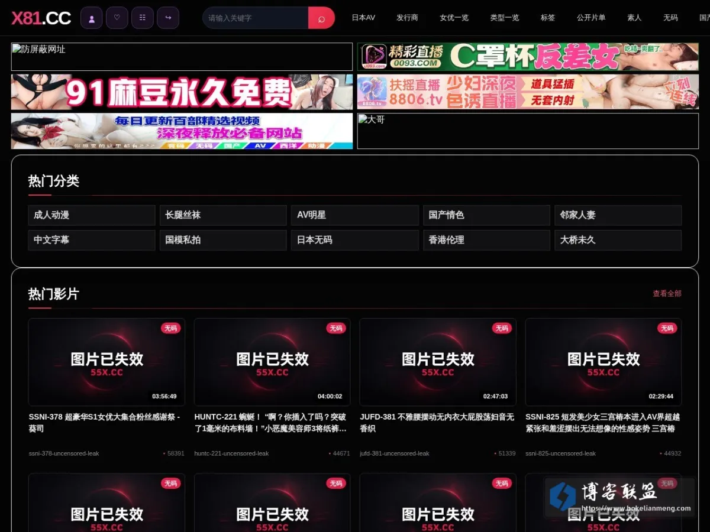Click the 03:56:49 duration label
This screenshot has width=710, height=532.
pos(164,396)
